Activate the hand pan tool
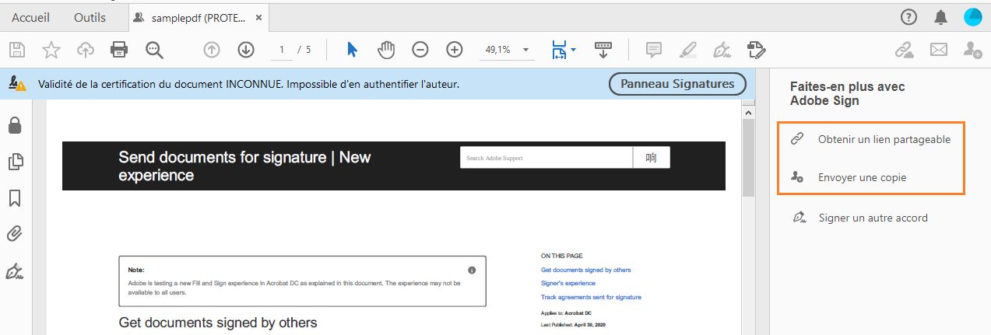This screenshot has height=335, width=991. click(x=386, y=50)
